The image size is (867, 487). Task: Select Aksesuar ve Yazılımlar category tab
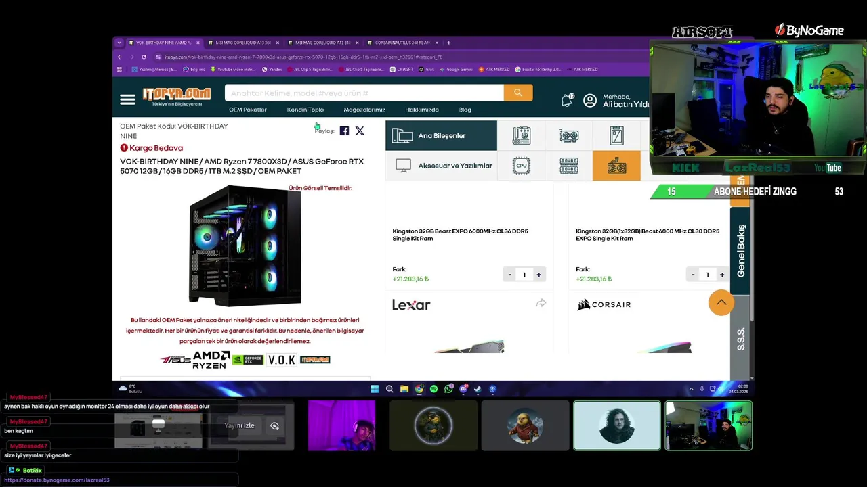[441, 166]
